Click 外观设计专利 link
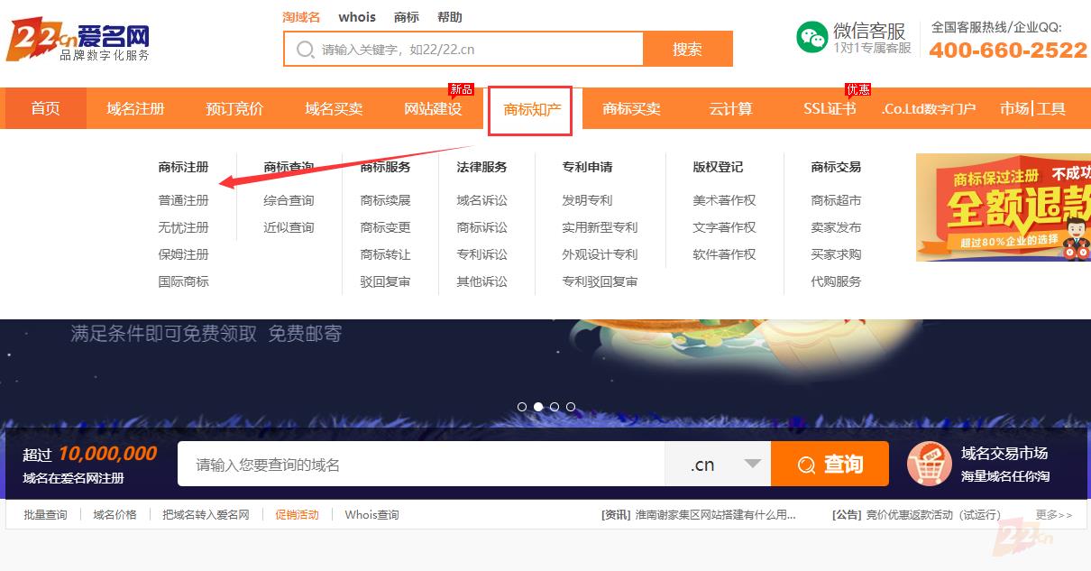 (600, 254)
